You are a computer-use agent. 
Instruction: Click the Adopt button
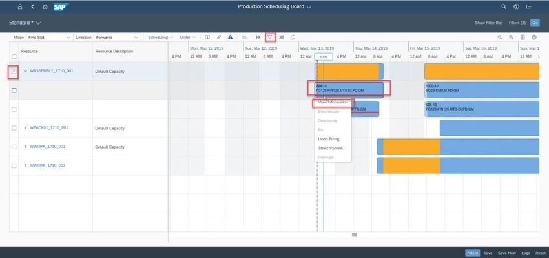472,253
